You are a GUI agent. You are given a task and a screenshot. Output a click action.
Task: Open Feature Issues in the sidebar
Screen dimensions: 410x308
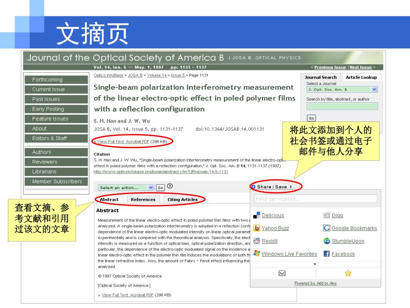click(56, 119)
